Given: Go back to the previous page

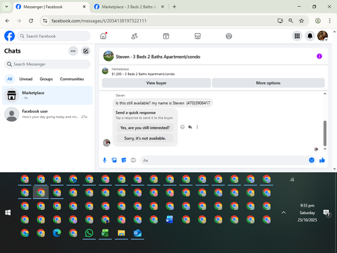Looking at the screenshot, I should tap(7, 21).
